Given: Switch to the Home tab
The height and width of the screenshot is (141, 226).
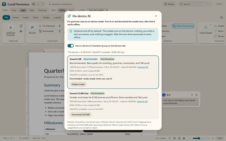Looking at the screenshot, I should [16, 17].
